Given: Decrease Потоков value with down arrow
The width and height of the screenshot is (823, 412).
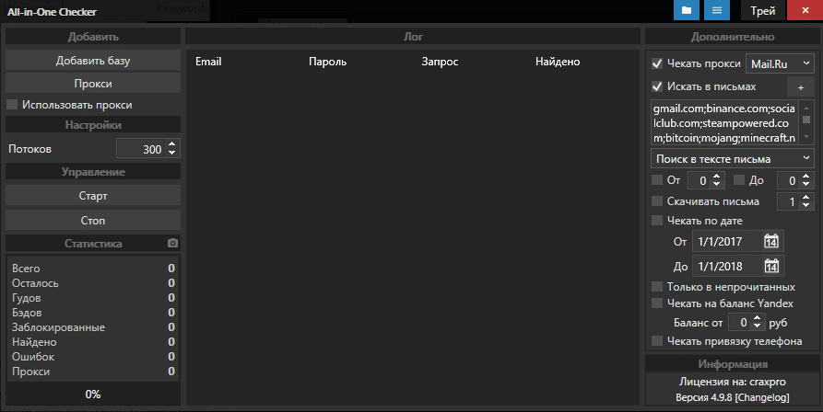Looking at the screenshot, I should 171,153.
